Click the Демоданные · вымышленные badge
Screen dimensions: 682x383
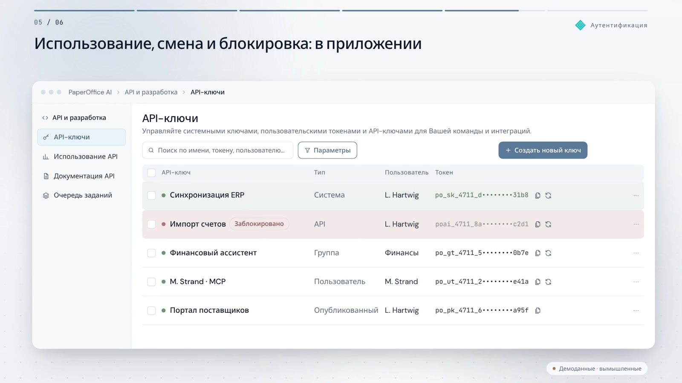tap(597, 369)
